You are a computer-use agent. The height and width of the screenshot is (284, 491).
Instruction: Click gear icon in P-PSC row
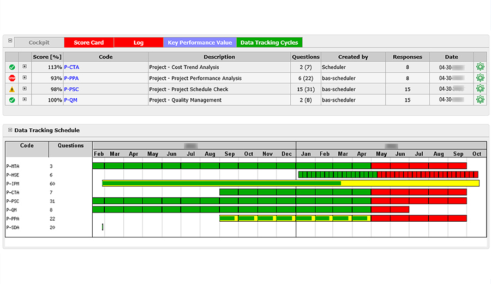point(480,89)
